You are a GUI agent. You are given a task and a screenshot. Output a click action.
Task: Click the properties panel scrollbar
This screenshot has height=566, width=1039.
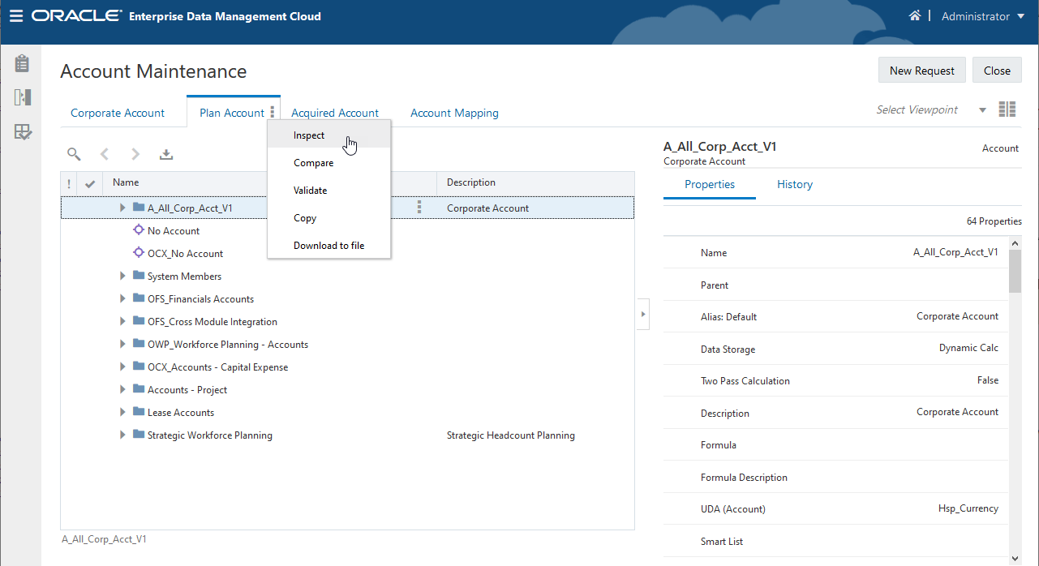(1015, 268)
